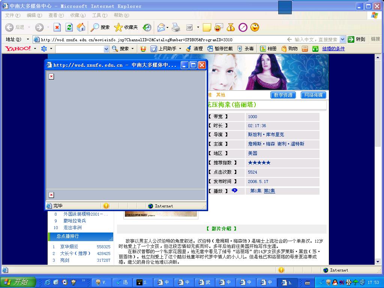Open the 编辑(E) menu
384x288 pixels.
click(x=34, y=15)
